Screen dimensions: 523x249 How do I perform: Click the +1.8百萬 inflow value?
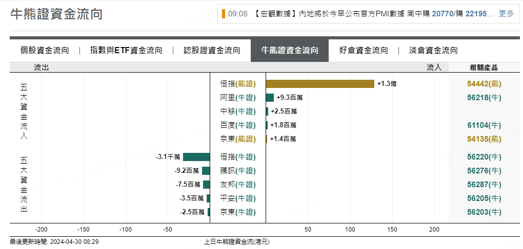[283, 125]
